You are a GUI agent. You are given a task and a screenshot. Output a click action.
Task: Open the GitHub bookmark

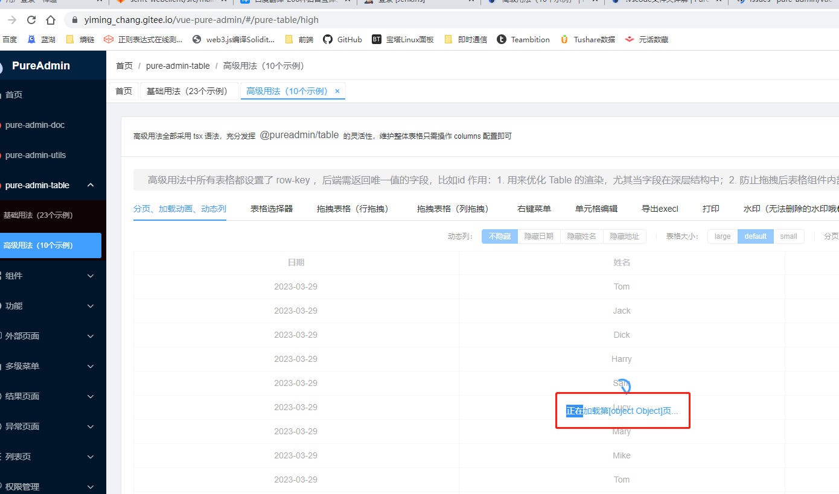pos(342,39)
